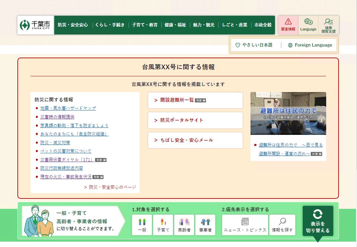Click the Chiba City logo

(35, 25)
